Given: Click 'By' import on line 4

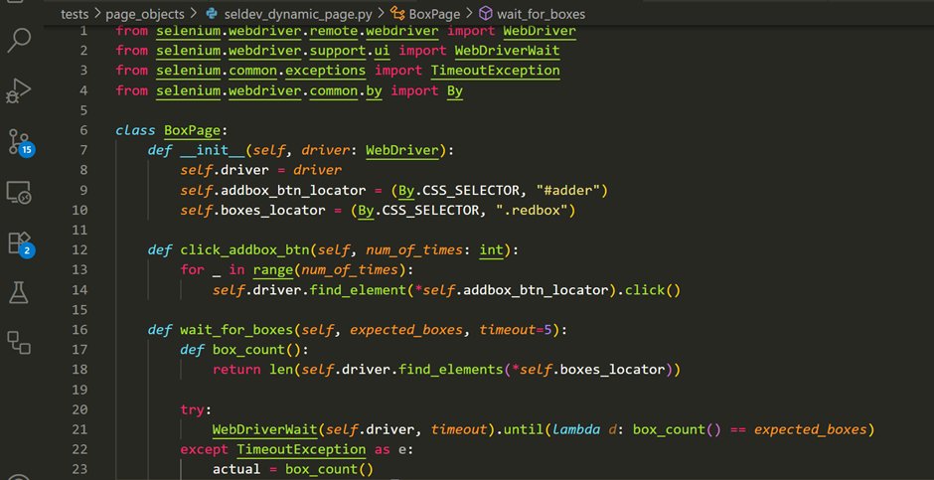Looking at the screenshot, I should click(x=454, y=90).
